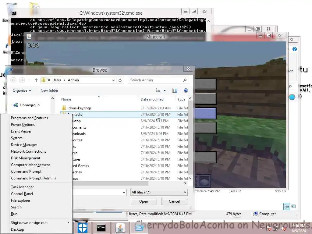Launch Event Viewer from context menu
Image resolution: width=312 pixels, height=234 pixels.
click(21, 131)
